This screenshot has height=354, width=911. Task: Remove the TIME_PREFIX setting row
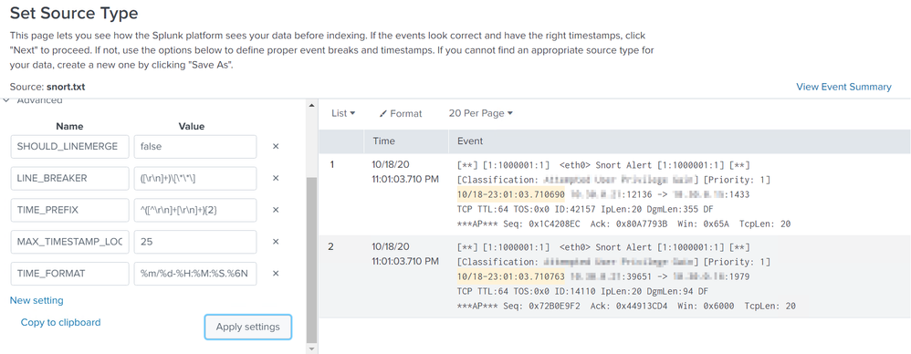point(276,210)
